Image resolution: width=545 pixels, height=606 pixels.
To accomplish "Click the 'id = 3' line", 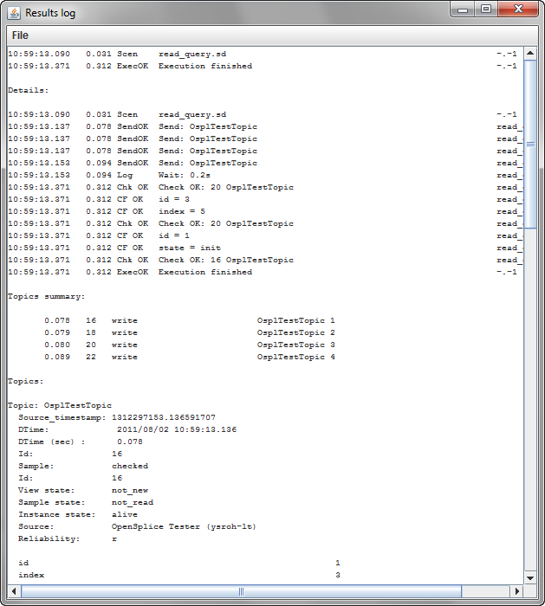I will point(174,199).
